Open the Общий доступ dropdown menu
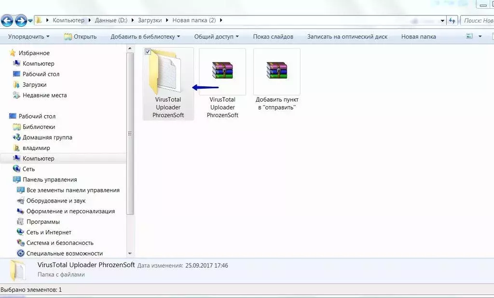Viewport: 494px width, 298px height. [217, 37]
